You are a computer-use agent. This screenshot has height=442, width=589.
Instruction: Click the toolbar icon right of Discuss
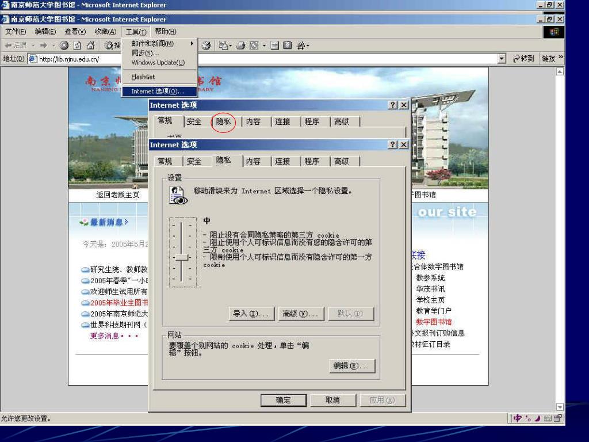pos(288,45)
